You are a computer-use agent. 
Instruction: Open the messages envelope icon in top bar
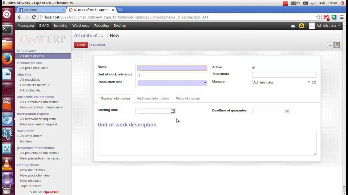pyautogui.click(x=293, y=26)
